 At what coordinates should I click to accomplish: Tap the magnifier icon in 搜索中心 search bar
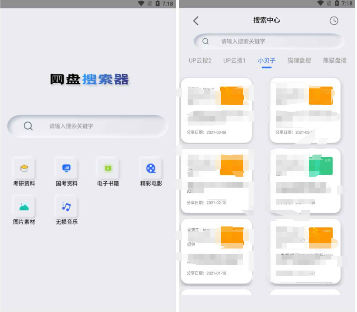pyautogui.click(x=206, y=41)
